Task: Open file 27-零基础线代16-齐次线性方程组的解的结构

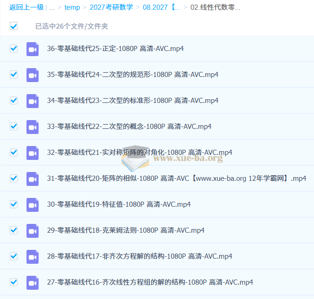Action: pyautogui.click(x=150, y=282)
